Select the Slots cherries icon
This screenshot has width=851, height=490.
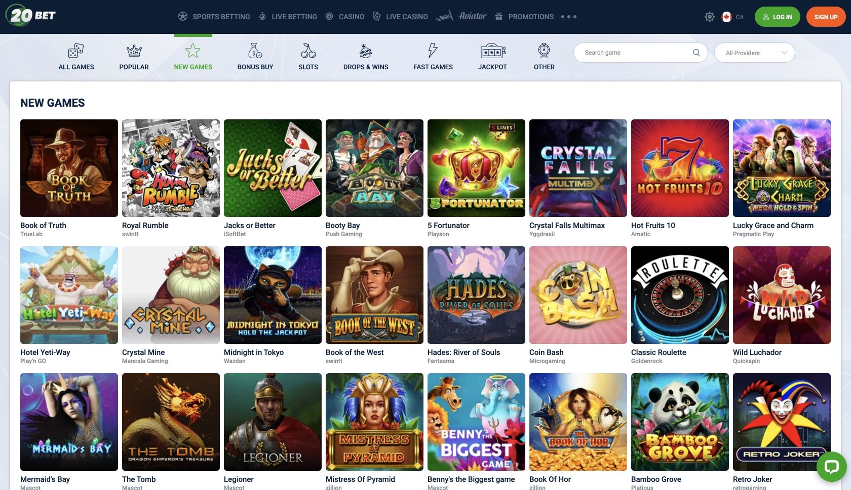coord(308,51)
